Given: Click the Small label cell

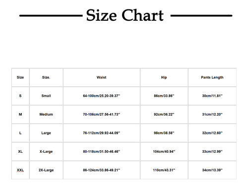Looking at the screenshot, I should pos(46,96).
